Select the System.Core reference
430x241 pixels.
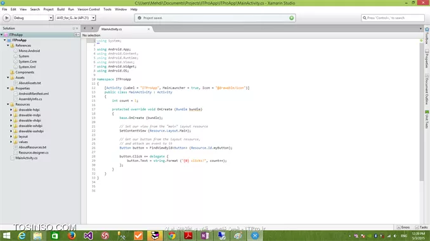pos(27,61)
